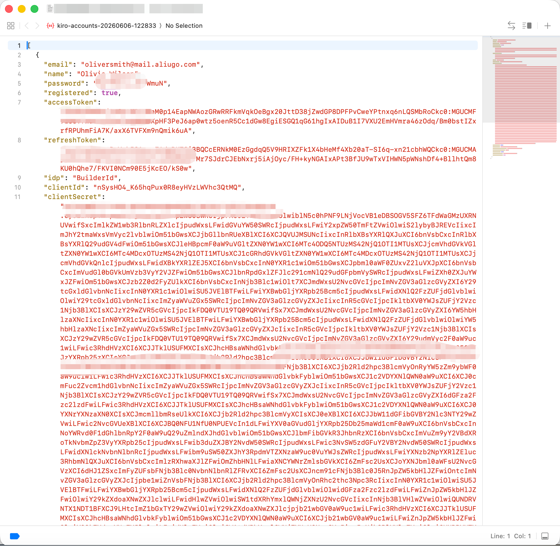
Task: Add a new editor with plus icon
Action: [x=547, y=26]
